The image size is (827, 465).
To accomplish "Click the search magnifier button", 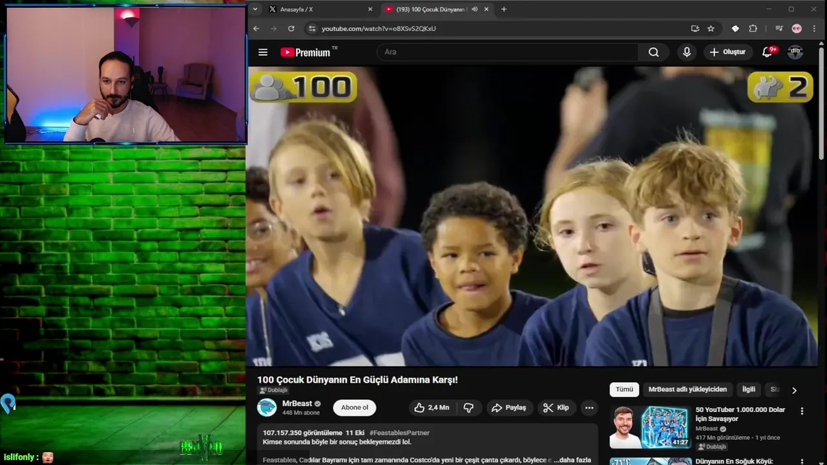I will pyautogui.click(x=654, y=52).
